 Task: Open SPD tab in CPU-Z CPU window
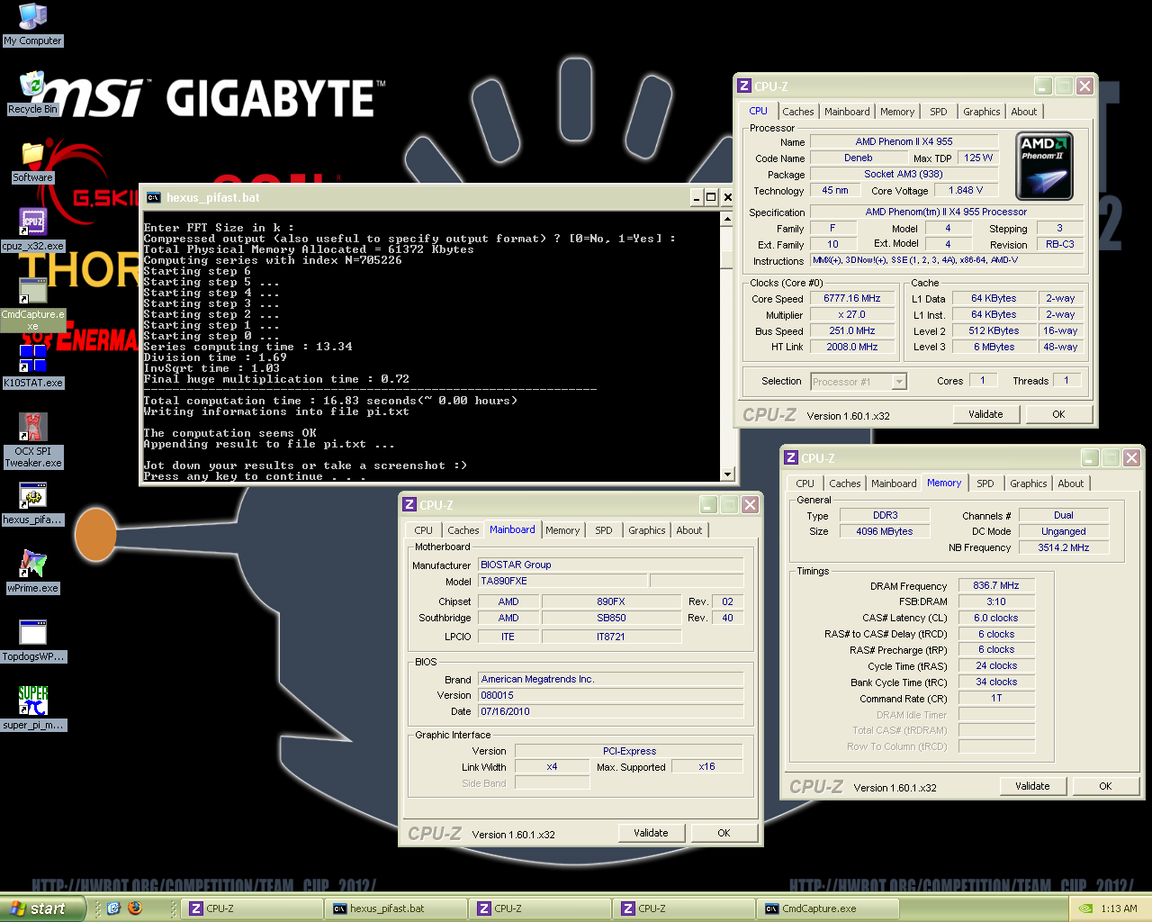[x=938, y=112]
